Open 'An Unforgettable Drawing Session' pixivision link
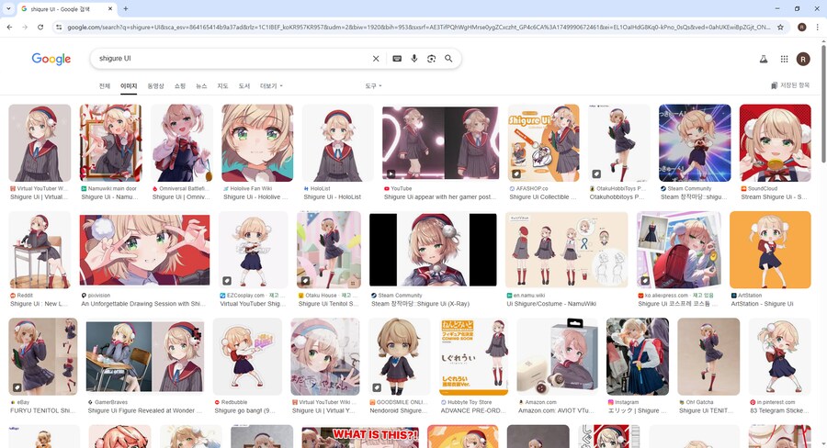The image size is (827, 448). (x=143, y=304)
